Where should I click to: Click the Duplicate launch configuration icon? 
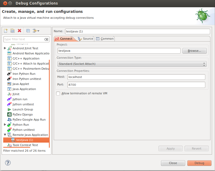pos(12,31)
